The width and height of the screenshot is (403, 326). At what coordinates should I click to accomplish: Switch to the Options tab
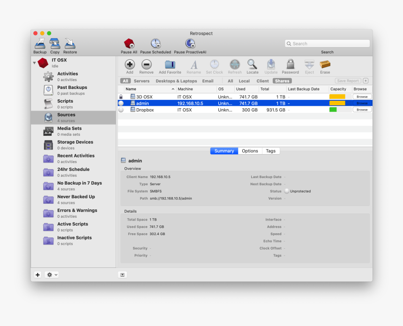point(250,151)
